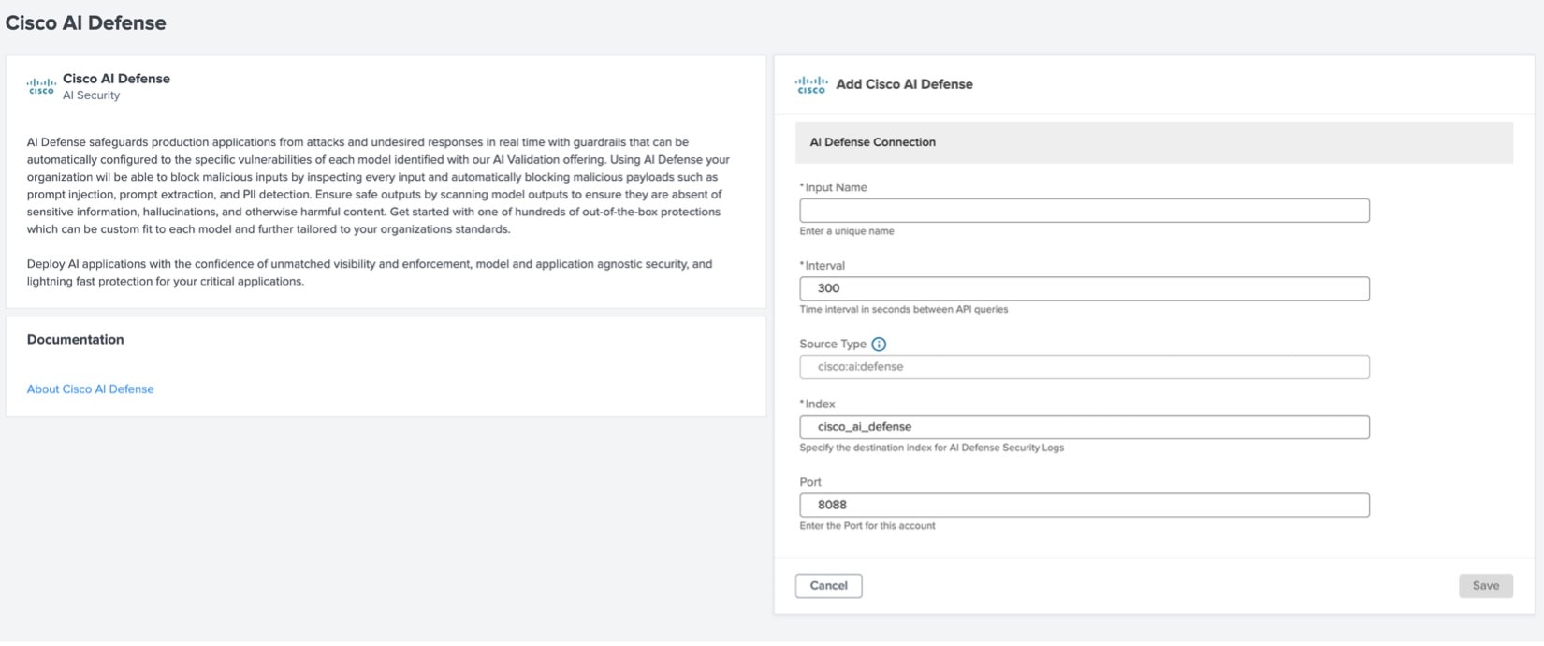
Task: Open the About Cisco AI Defense link
Action: (x=90, y=389)
